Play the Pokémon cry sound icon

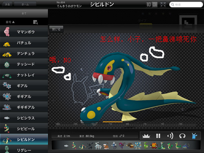(x=170, y=136)
